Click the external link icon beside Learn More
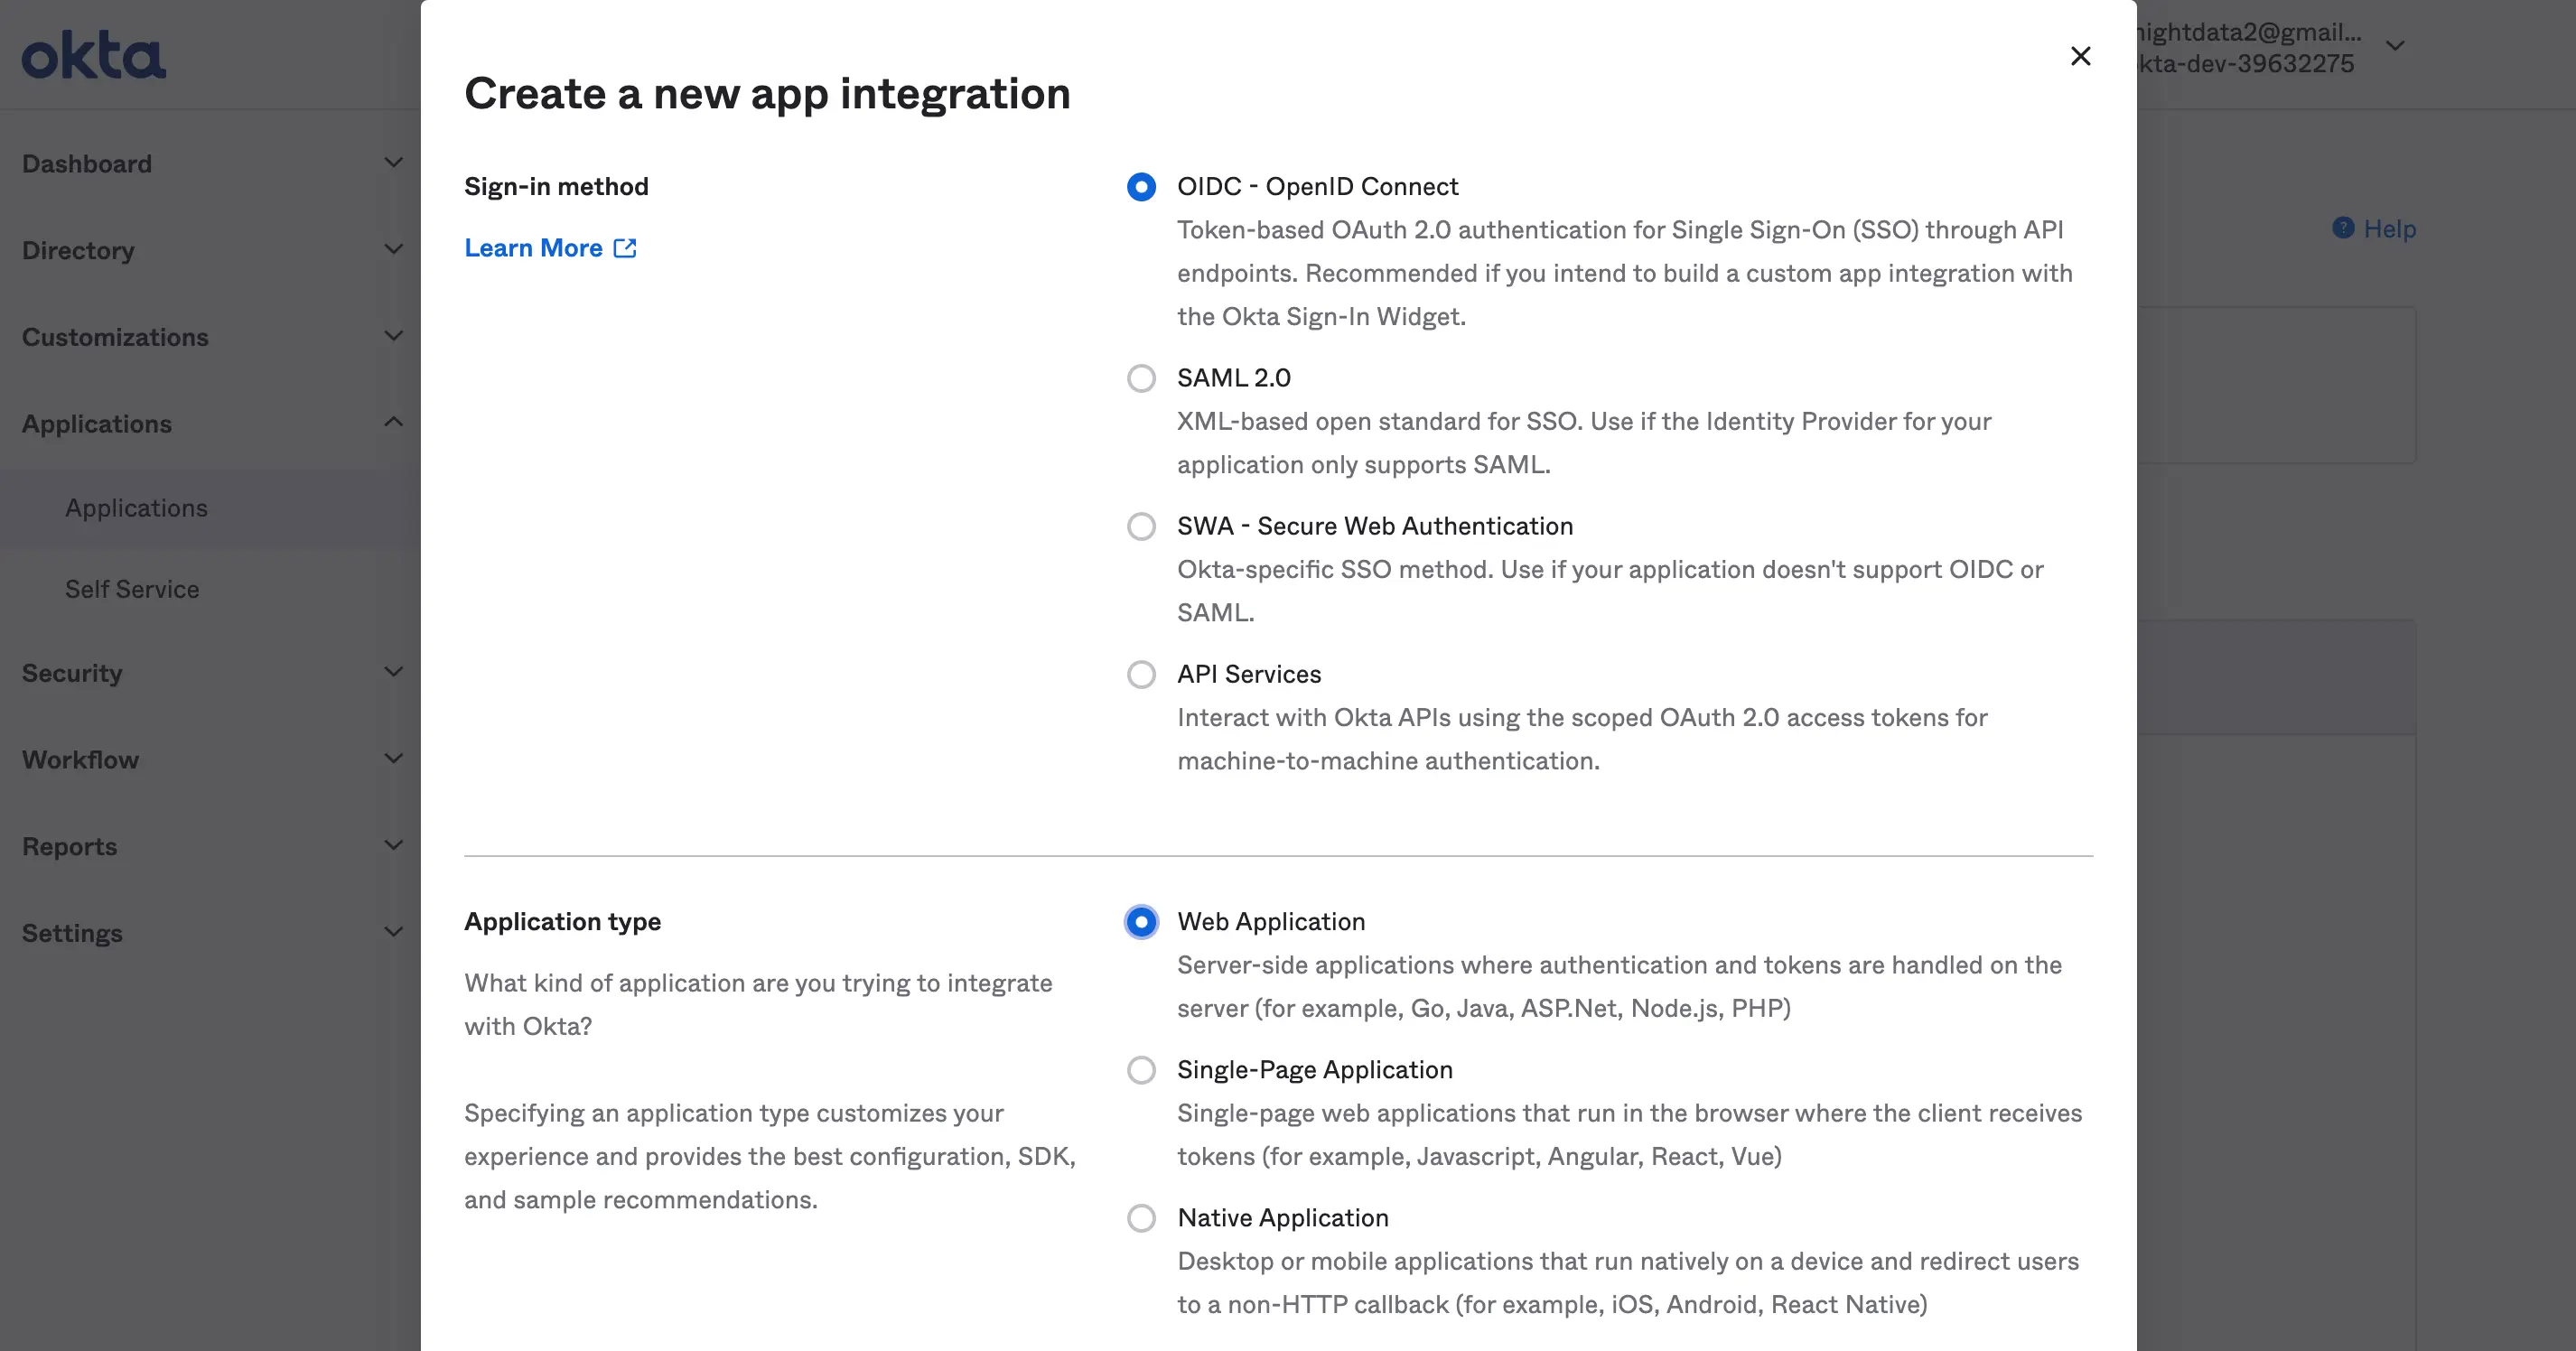 point(625,248)
